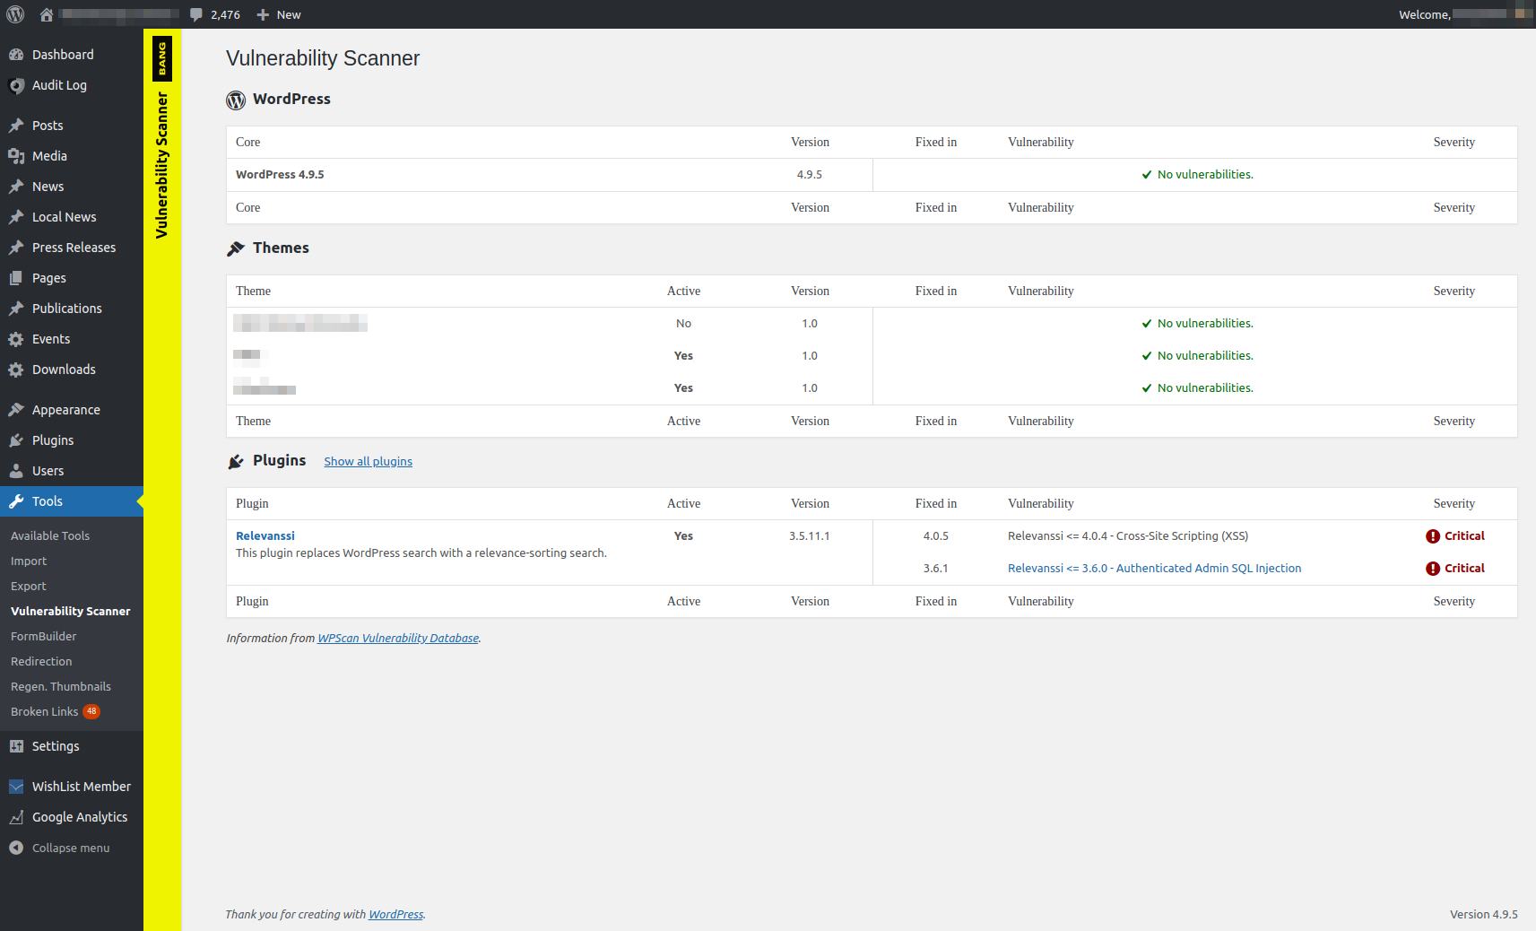Screen dimensions: 1536x931
Task: Click No vulnerabilities text in WordPress core row
Action: (x=1205, y=174)
